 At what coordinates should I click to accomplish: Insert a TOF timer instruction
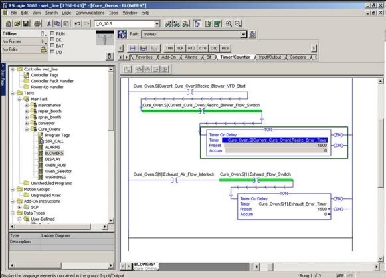(x=180, y=48)
